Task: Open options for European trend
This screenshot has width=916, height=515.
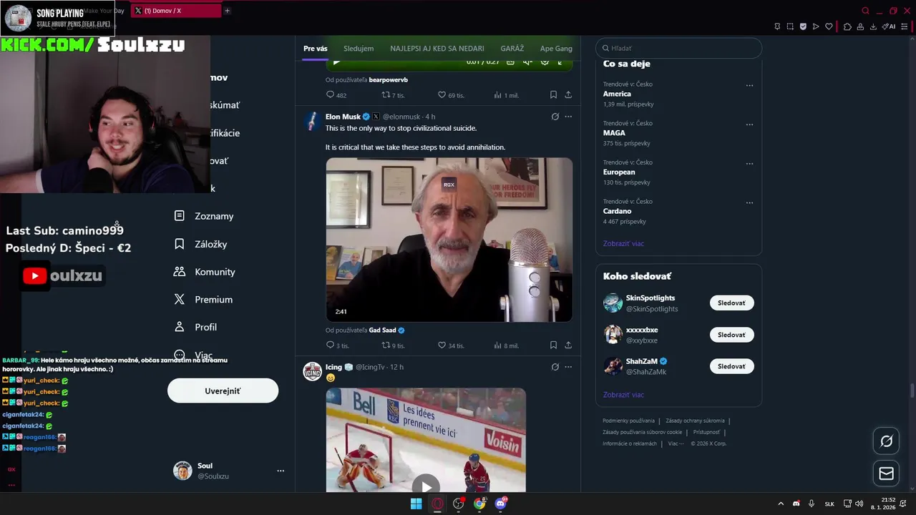Action: point(749,163)
